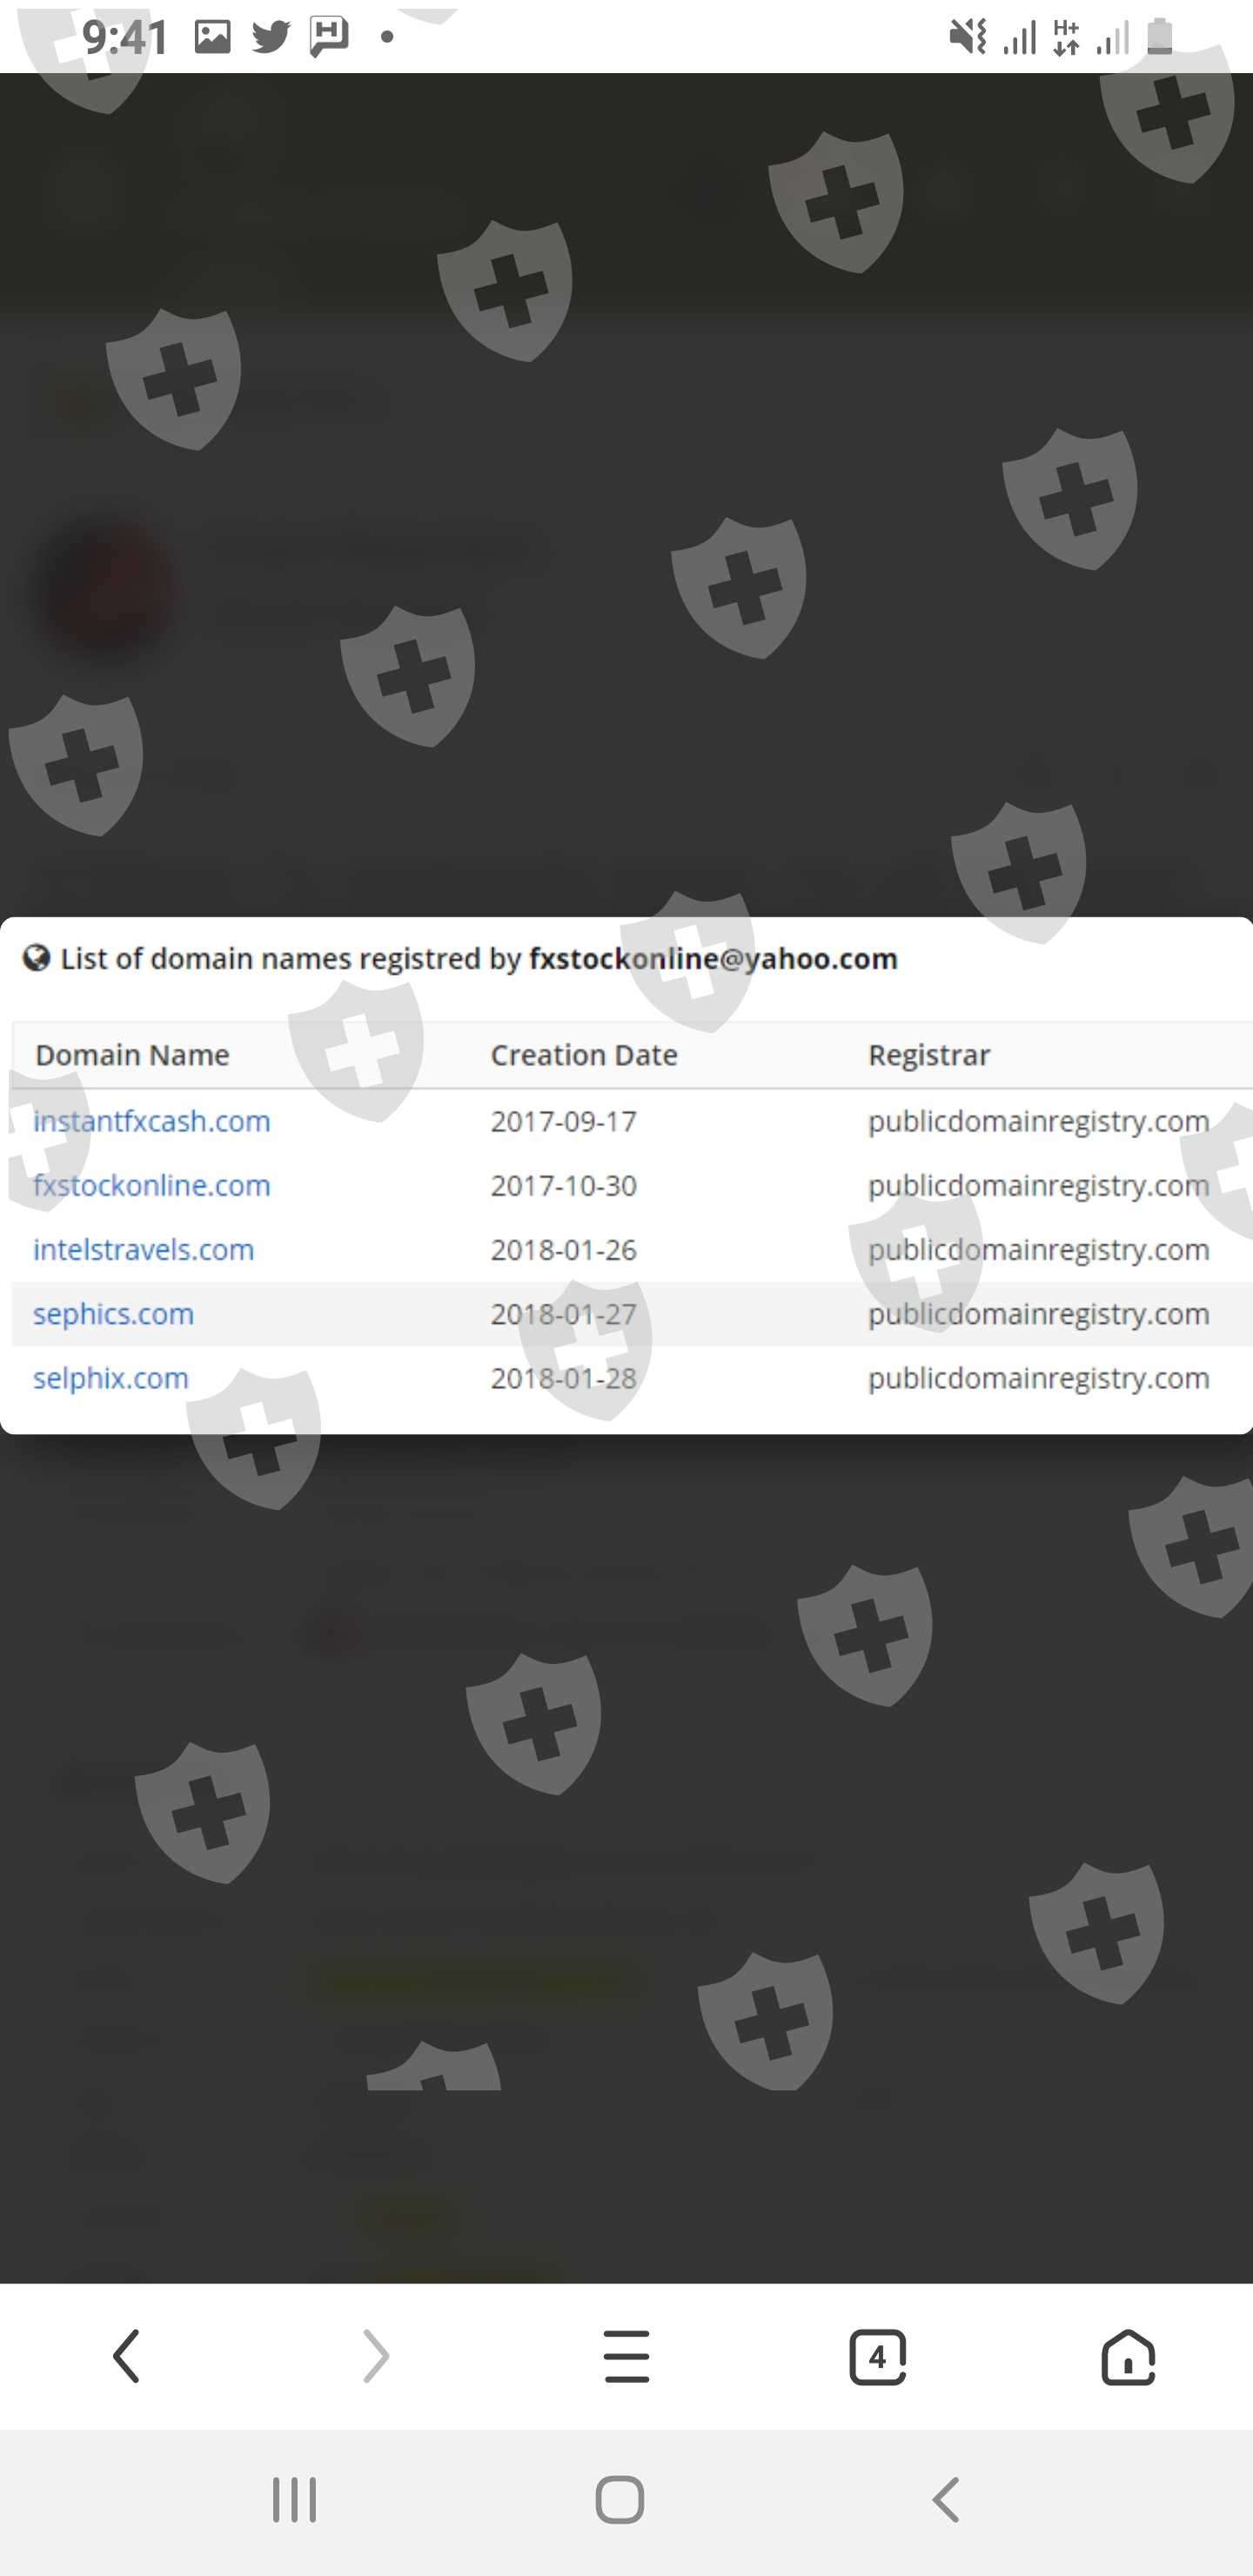Tap the fxstockonline@yahoo.com email text
The height and width of the screenshot is (2576, 1253).
click(713, 958)
